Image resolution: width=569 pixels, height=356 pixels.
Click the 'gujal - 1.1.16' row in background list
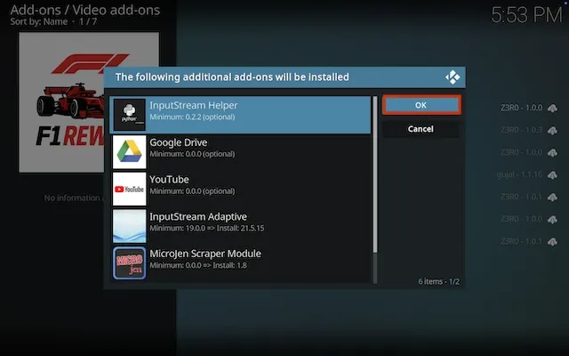point(527,174)
